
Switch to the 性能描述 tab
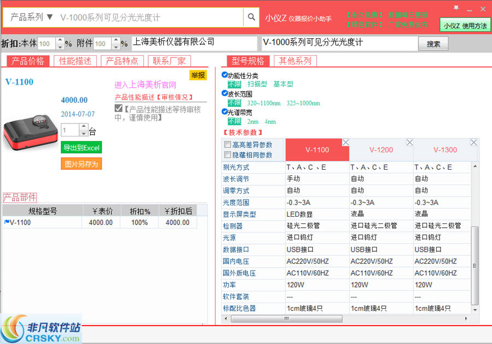pos(75,61)
